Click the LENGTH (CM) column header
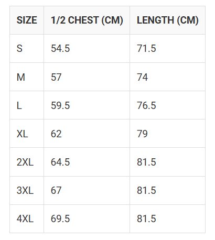The height and width of the screenshot is (240, 215). (x=167, y=20)
